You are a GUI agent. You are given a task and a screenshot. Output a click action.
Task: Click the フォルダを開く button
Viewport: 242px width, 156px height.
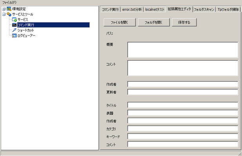click(154, 22)
